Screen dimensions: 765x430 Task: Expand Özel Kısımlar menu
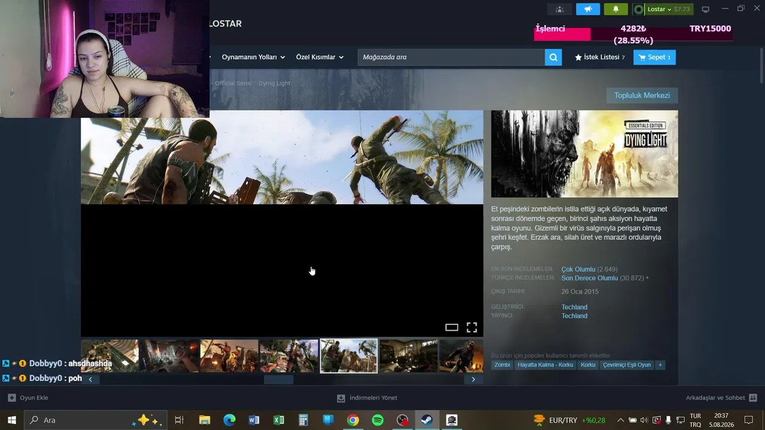pos(320,57)
